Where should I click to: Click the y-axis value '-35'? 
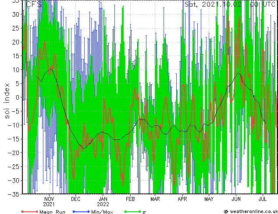pyautogui.click(x=14, y=194)
